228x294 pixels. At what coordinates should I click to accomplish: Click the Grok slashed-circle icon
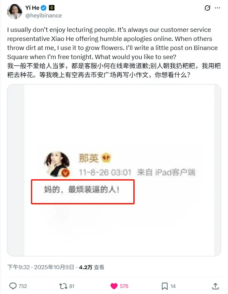[208, 8]
